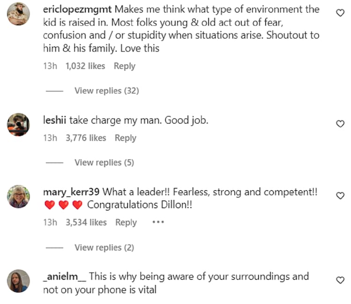351x304 pixels.
Task: Reply to mary_kerr39's comment
Action: 126,222
